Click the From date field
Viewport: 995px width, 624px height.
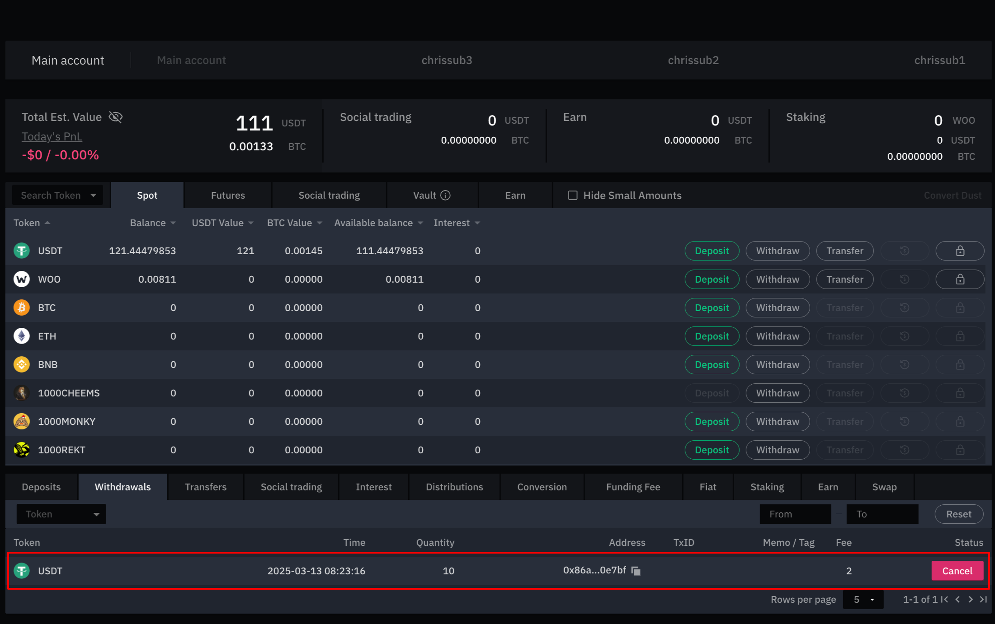tap(795, 514)
